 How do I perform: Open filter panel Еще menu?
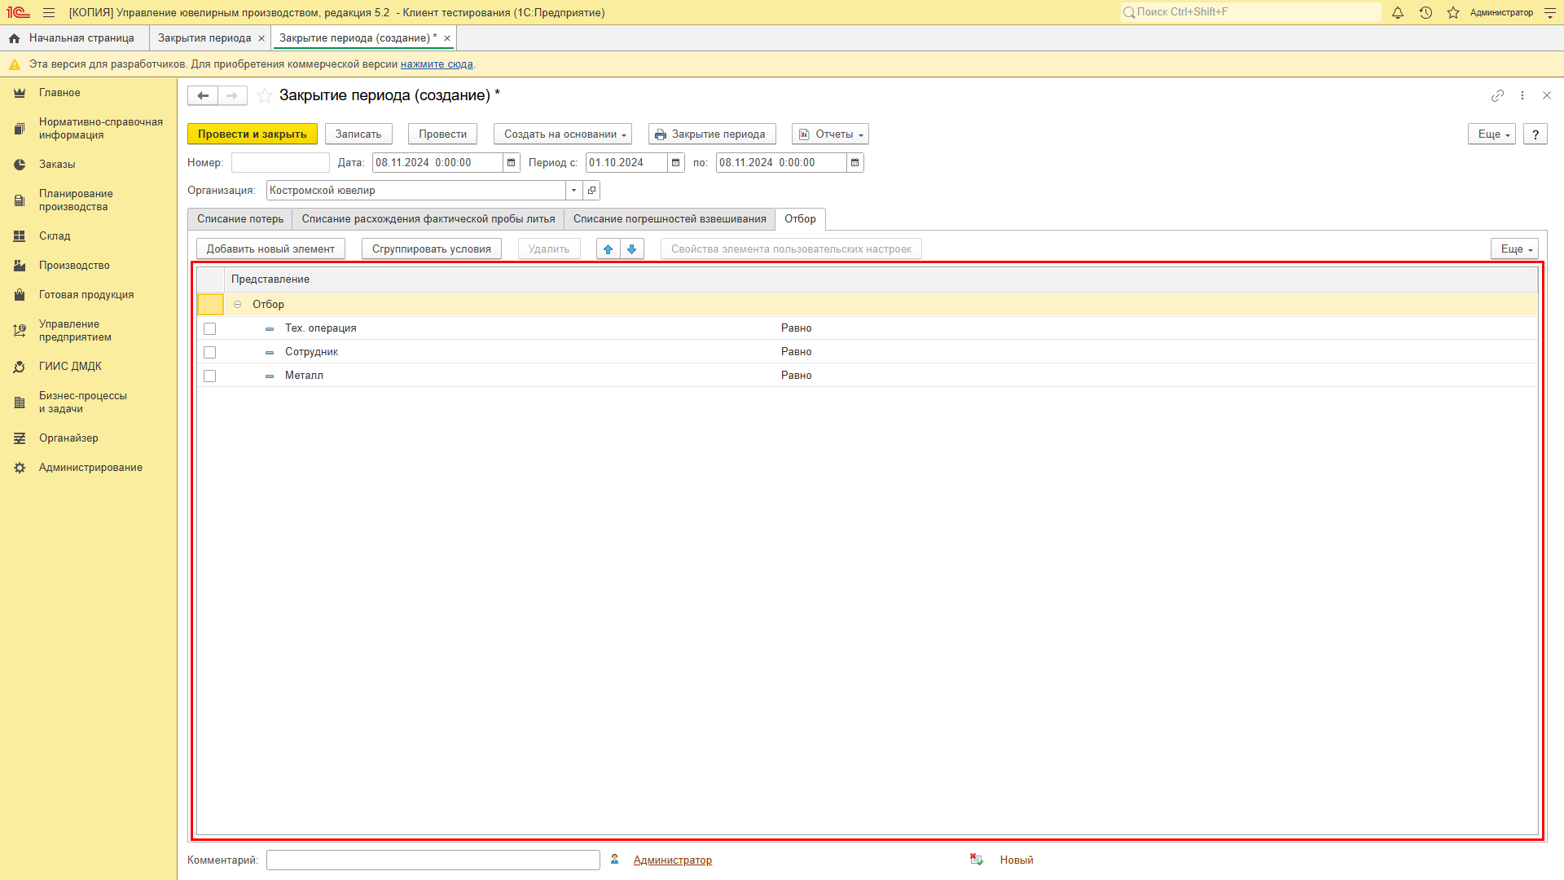point(1515,249)
